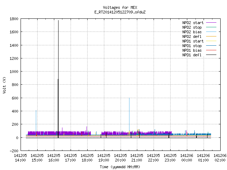
Task: Click the 141205 17:00 time tick label
Action: pyautogui.click(x=70, y=158)
